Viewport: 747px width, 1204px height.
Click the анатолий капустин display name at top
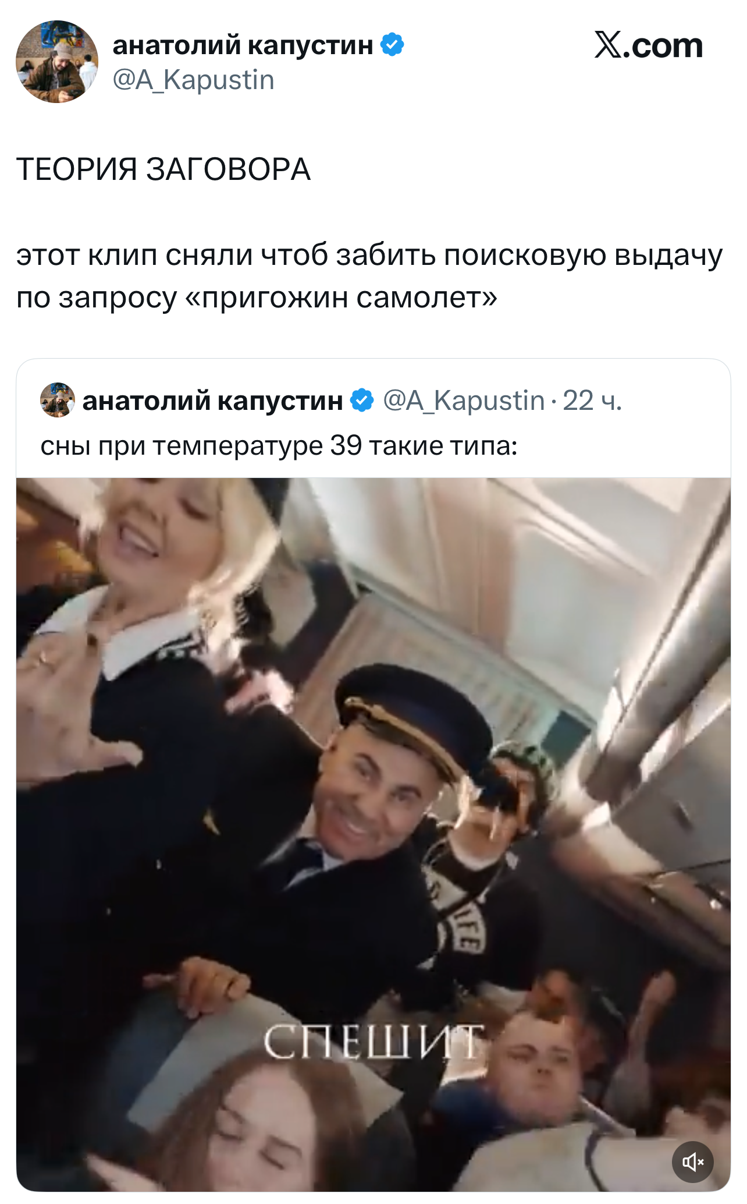click(243, 45)
